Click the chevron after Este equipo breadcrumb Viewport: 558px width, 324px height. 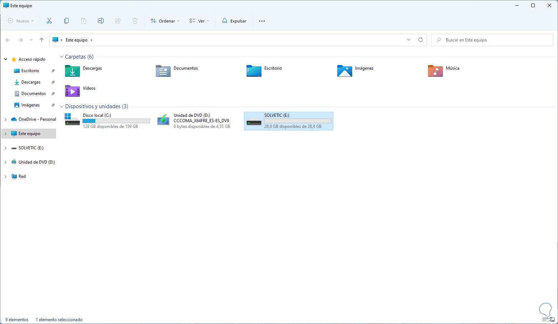coord(91,40)
